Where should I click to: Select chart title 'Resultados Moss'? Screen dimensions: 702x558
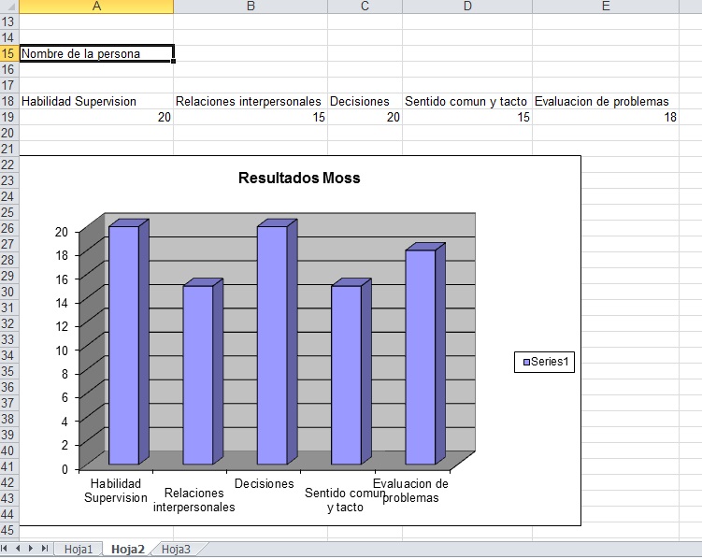click(x=299, y=178)
